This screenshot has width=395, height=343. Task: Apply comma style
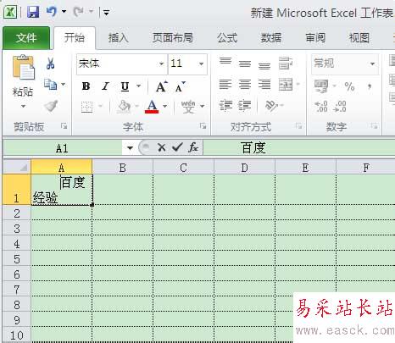click(x=370, y=86)
